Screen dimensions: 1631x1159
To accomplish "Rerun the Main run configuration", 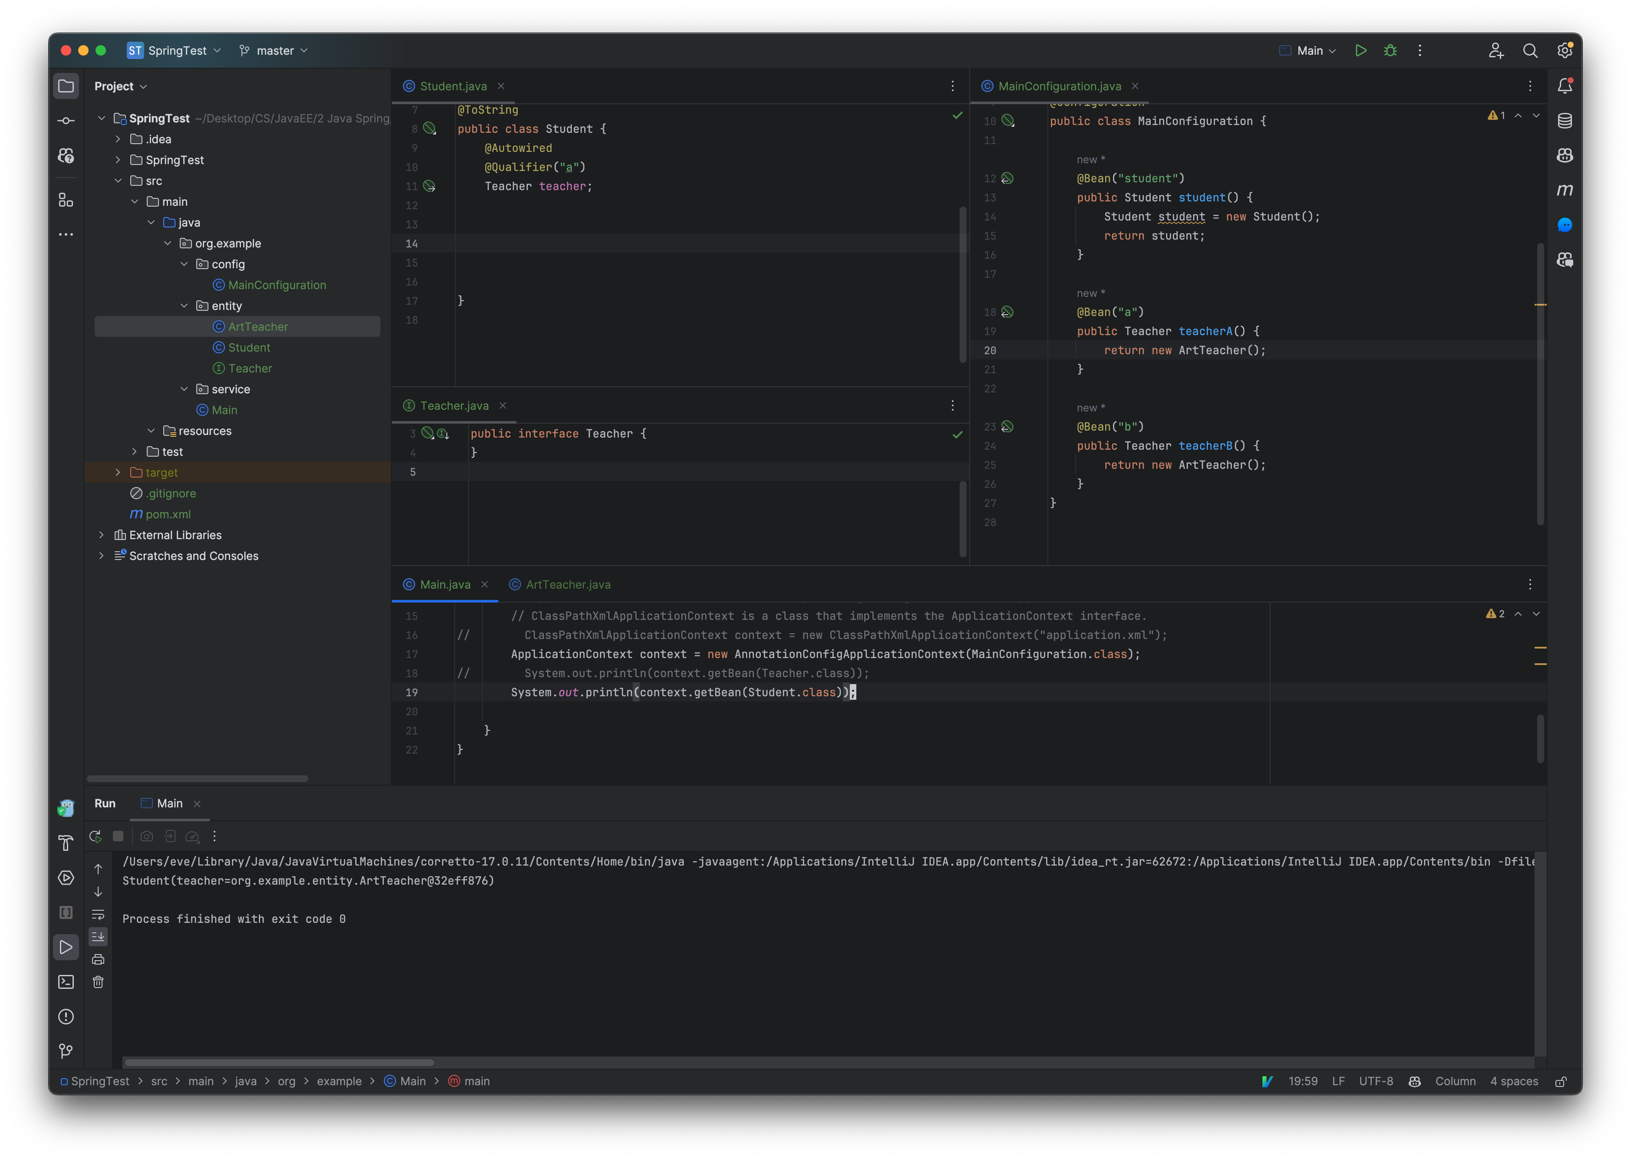I will pyautogui.click(x=95, y=836).
